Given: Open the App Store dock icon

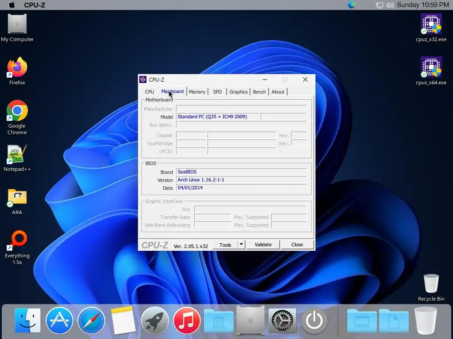Looking at the screenshot, I should [59, 320].
